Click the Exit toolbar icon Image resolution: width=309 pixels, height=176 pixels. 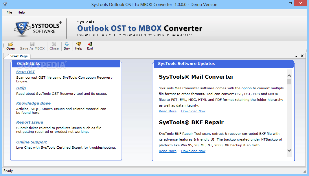(90, 46)
